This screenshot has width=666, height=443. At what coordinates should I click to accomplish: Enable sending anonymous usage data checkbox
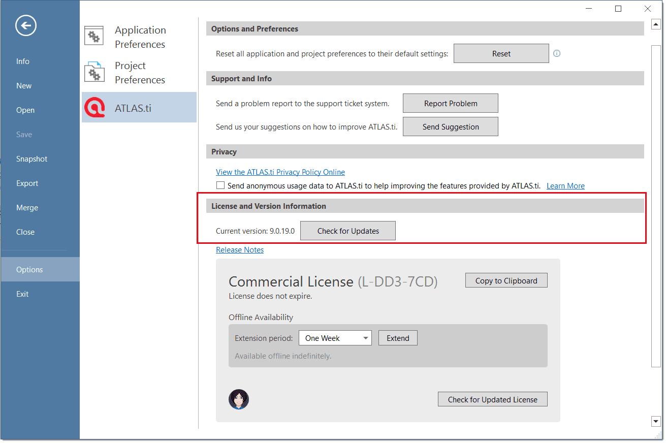pos(220,185)
